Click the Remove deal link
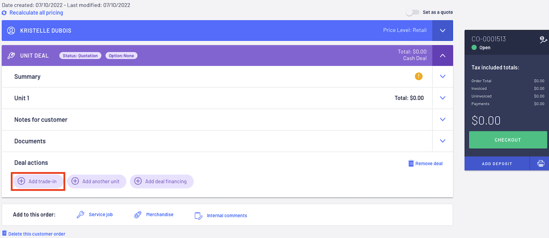Image resolution: width=549 pixels, height=238 pixels. (x=425, y=163)
